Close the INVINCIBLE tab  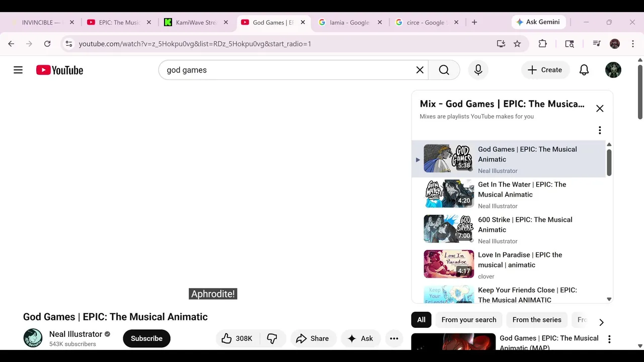pos(72,22)
